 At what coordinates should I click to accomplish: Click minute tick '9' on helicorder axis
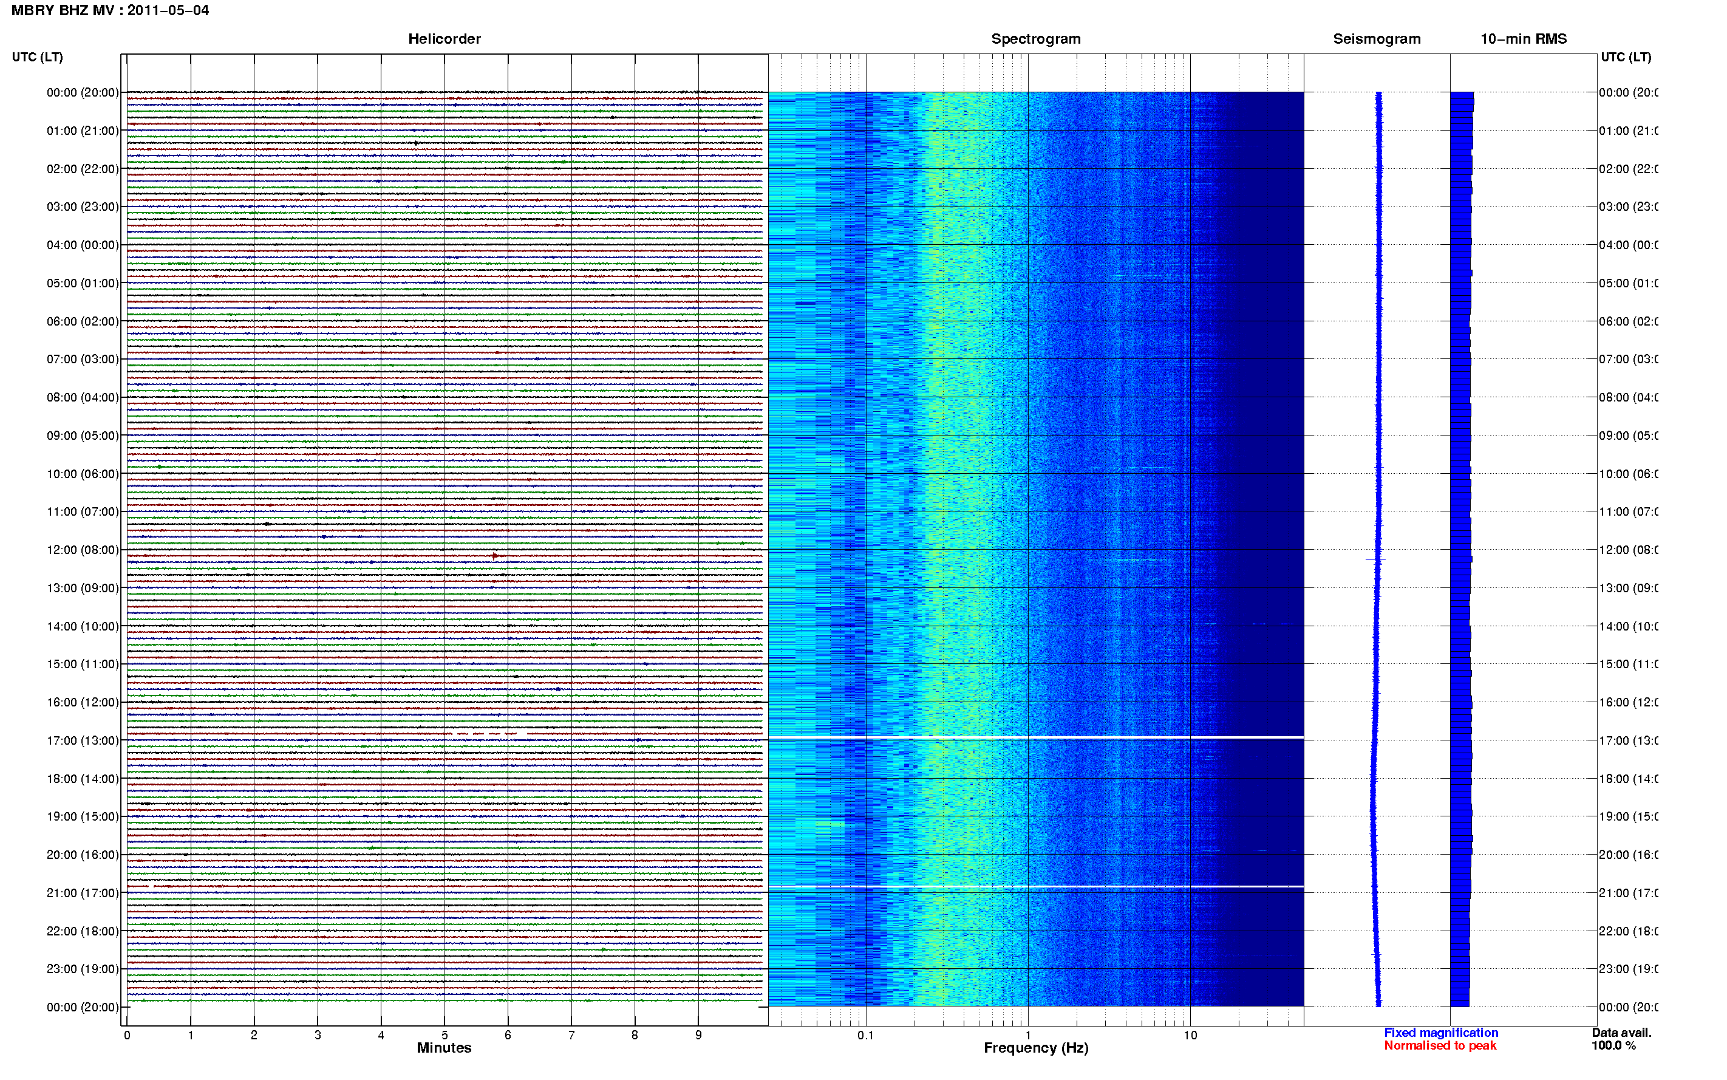(x=698, y=1036)
